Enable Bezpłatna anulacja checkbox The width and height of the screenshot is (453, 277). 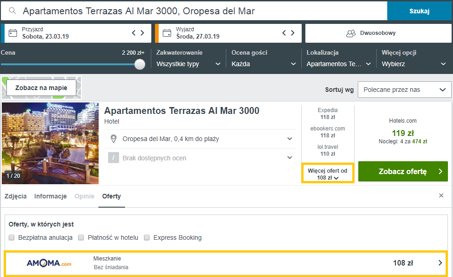[x=12, y=237]
